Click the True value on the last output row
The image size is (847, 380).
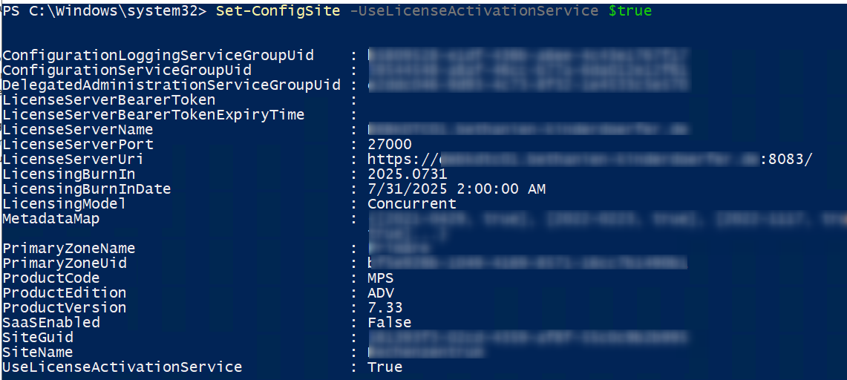(385, 367)
